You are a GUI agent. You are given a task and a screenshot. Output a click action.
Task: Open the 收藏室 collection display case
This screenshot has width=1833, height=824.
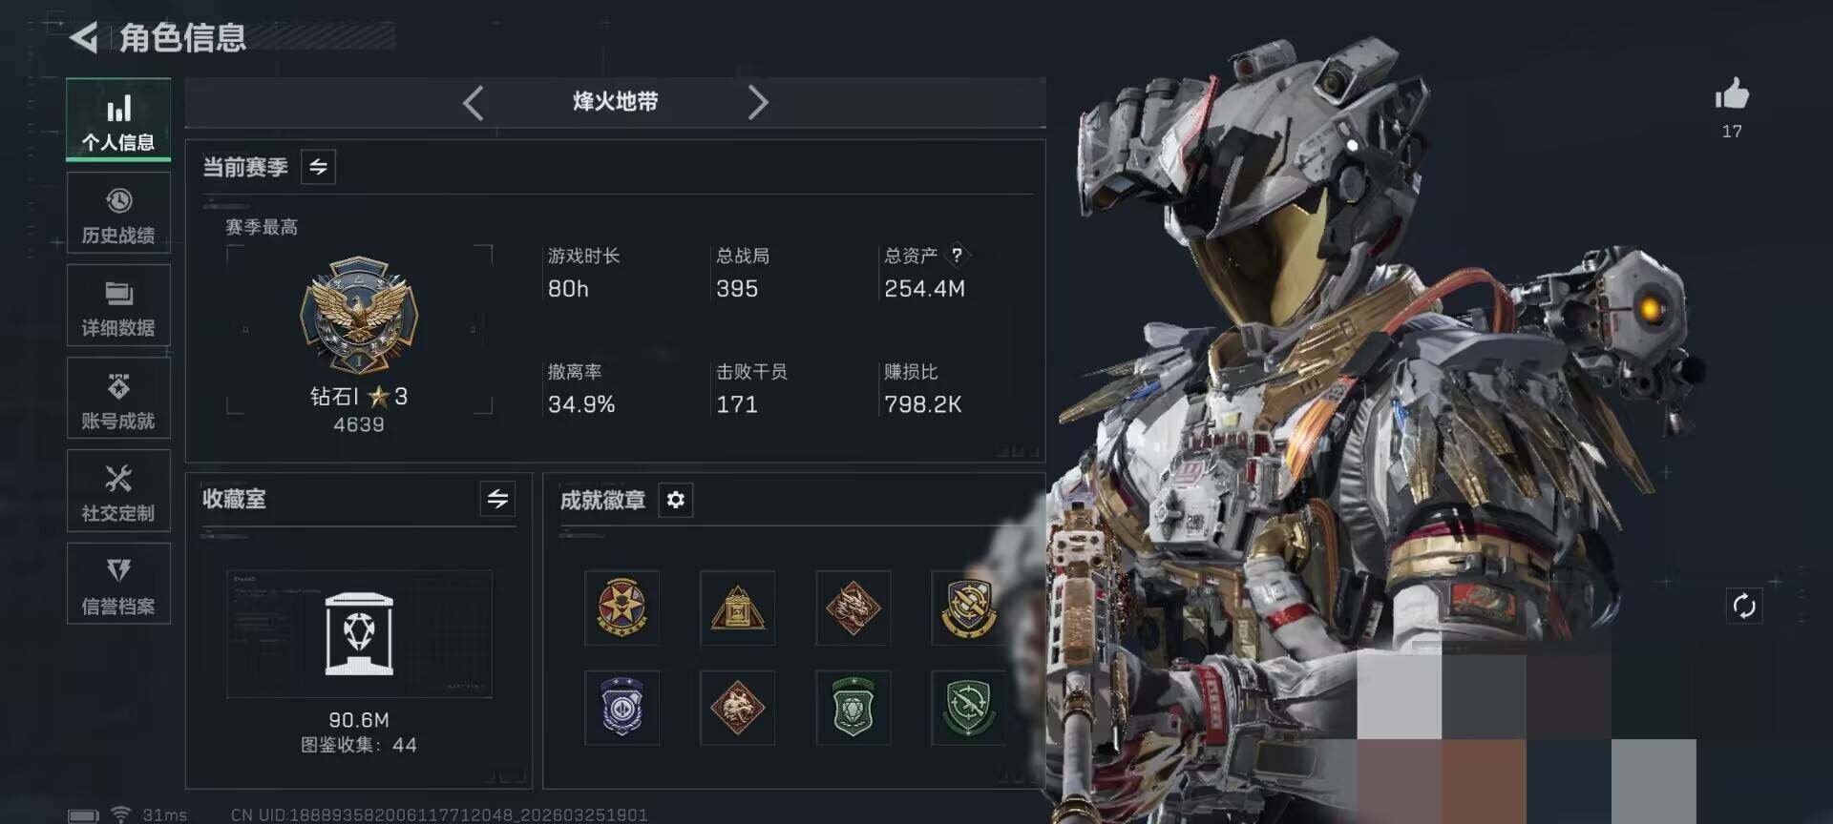[x=359, y=634]
